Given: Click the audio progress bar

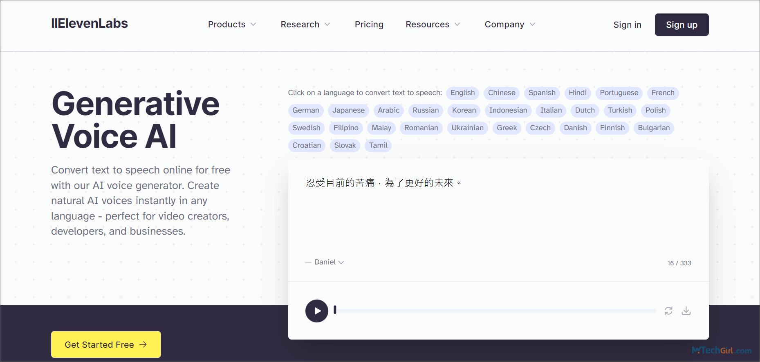Looking at the screenshot, I should tap(495, 311).
